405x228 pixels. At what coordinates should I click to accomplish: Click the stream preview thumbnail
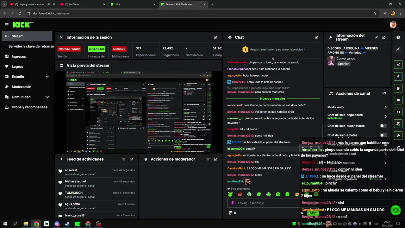139,112
